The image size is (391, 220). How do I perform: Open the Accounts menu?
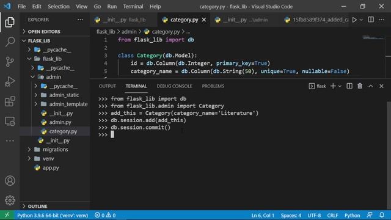(x=10, y=181)
